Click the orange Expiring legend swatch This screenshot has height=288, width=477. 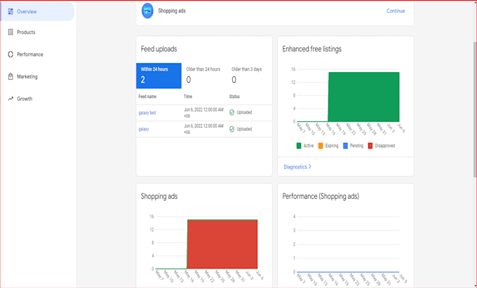(321, 146)
